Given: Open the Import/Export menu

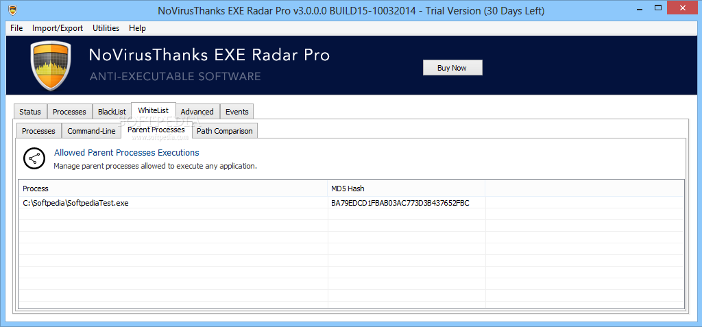Looking at the screenshot, I should click(x=58, y=28).
